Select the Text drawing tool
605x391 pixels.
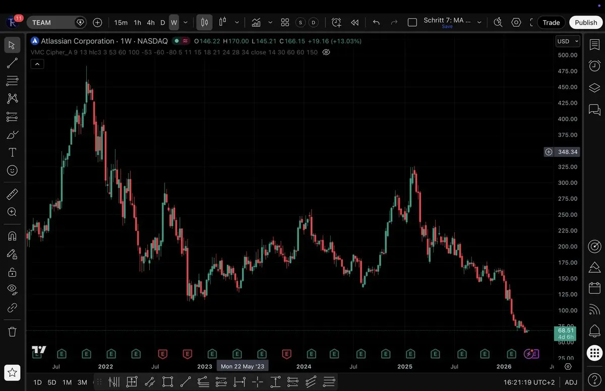click(12, 152)
